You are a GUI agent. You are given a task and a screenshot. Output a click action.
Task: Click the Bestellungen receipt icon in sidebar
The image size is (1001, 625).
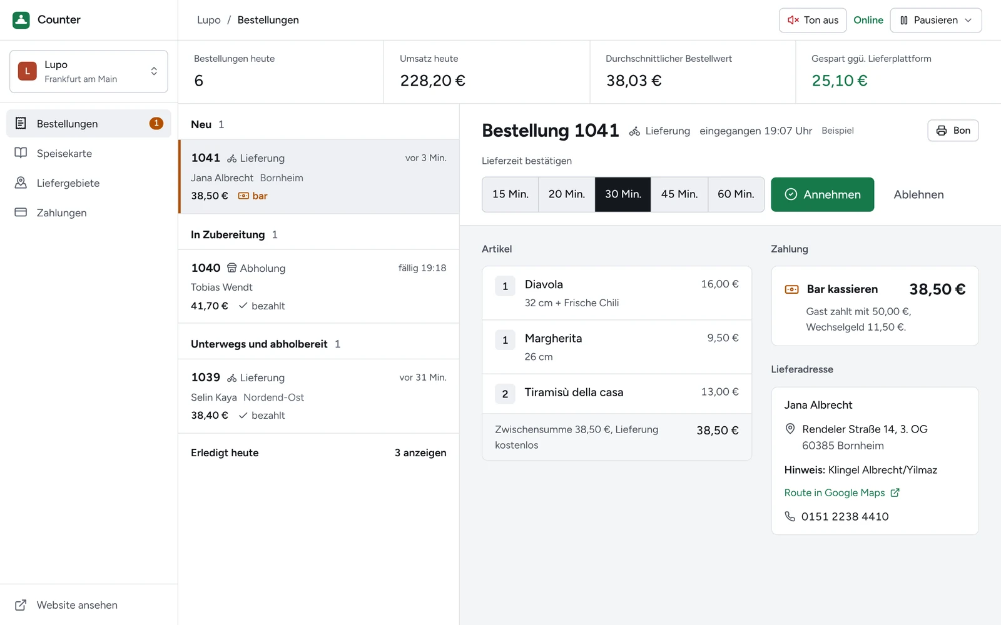point(21,123)
